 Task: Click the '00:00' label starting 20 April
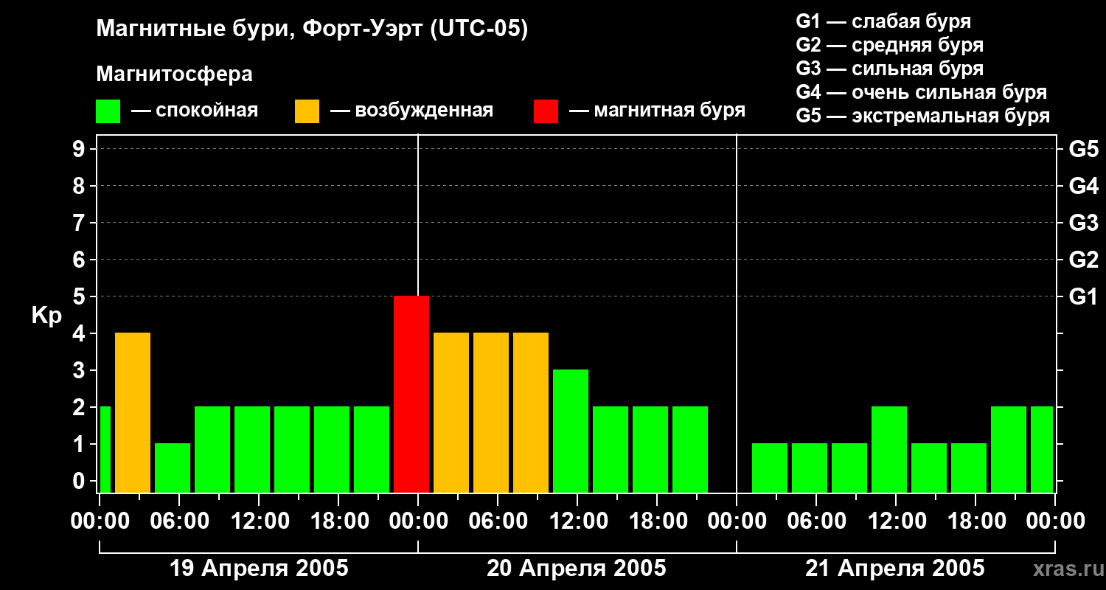point(418,521)
